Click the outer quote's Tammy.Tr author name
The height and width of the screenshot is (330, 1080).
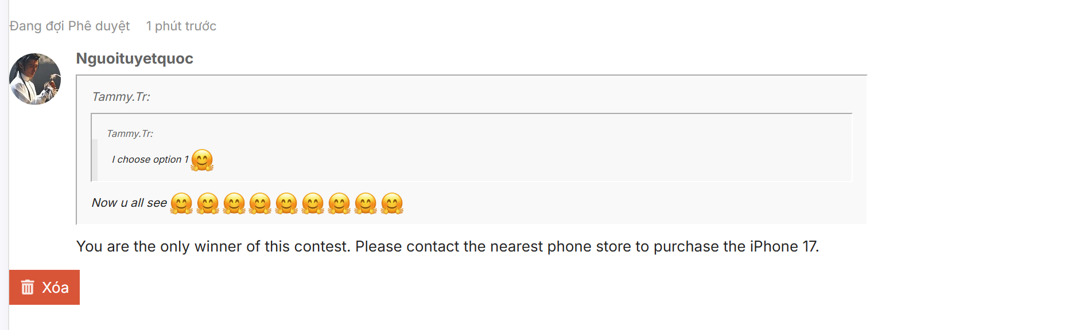(x=121, y=97)
